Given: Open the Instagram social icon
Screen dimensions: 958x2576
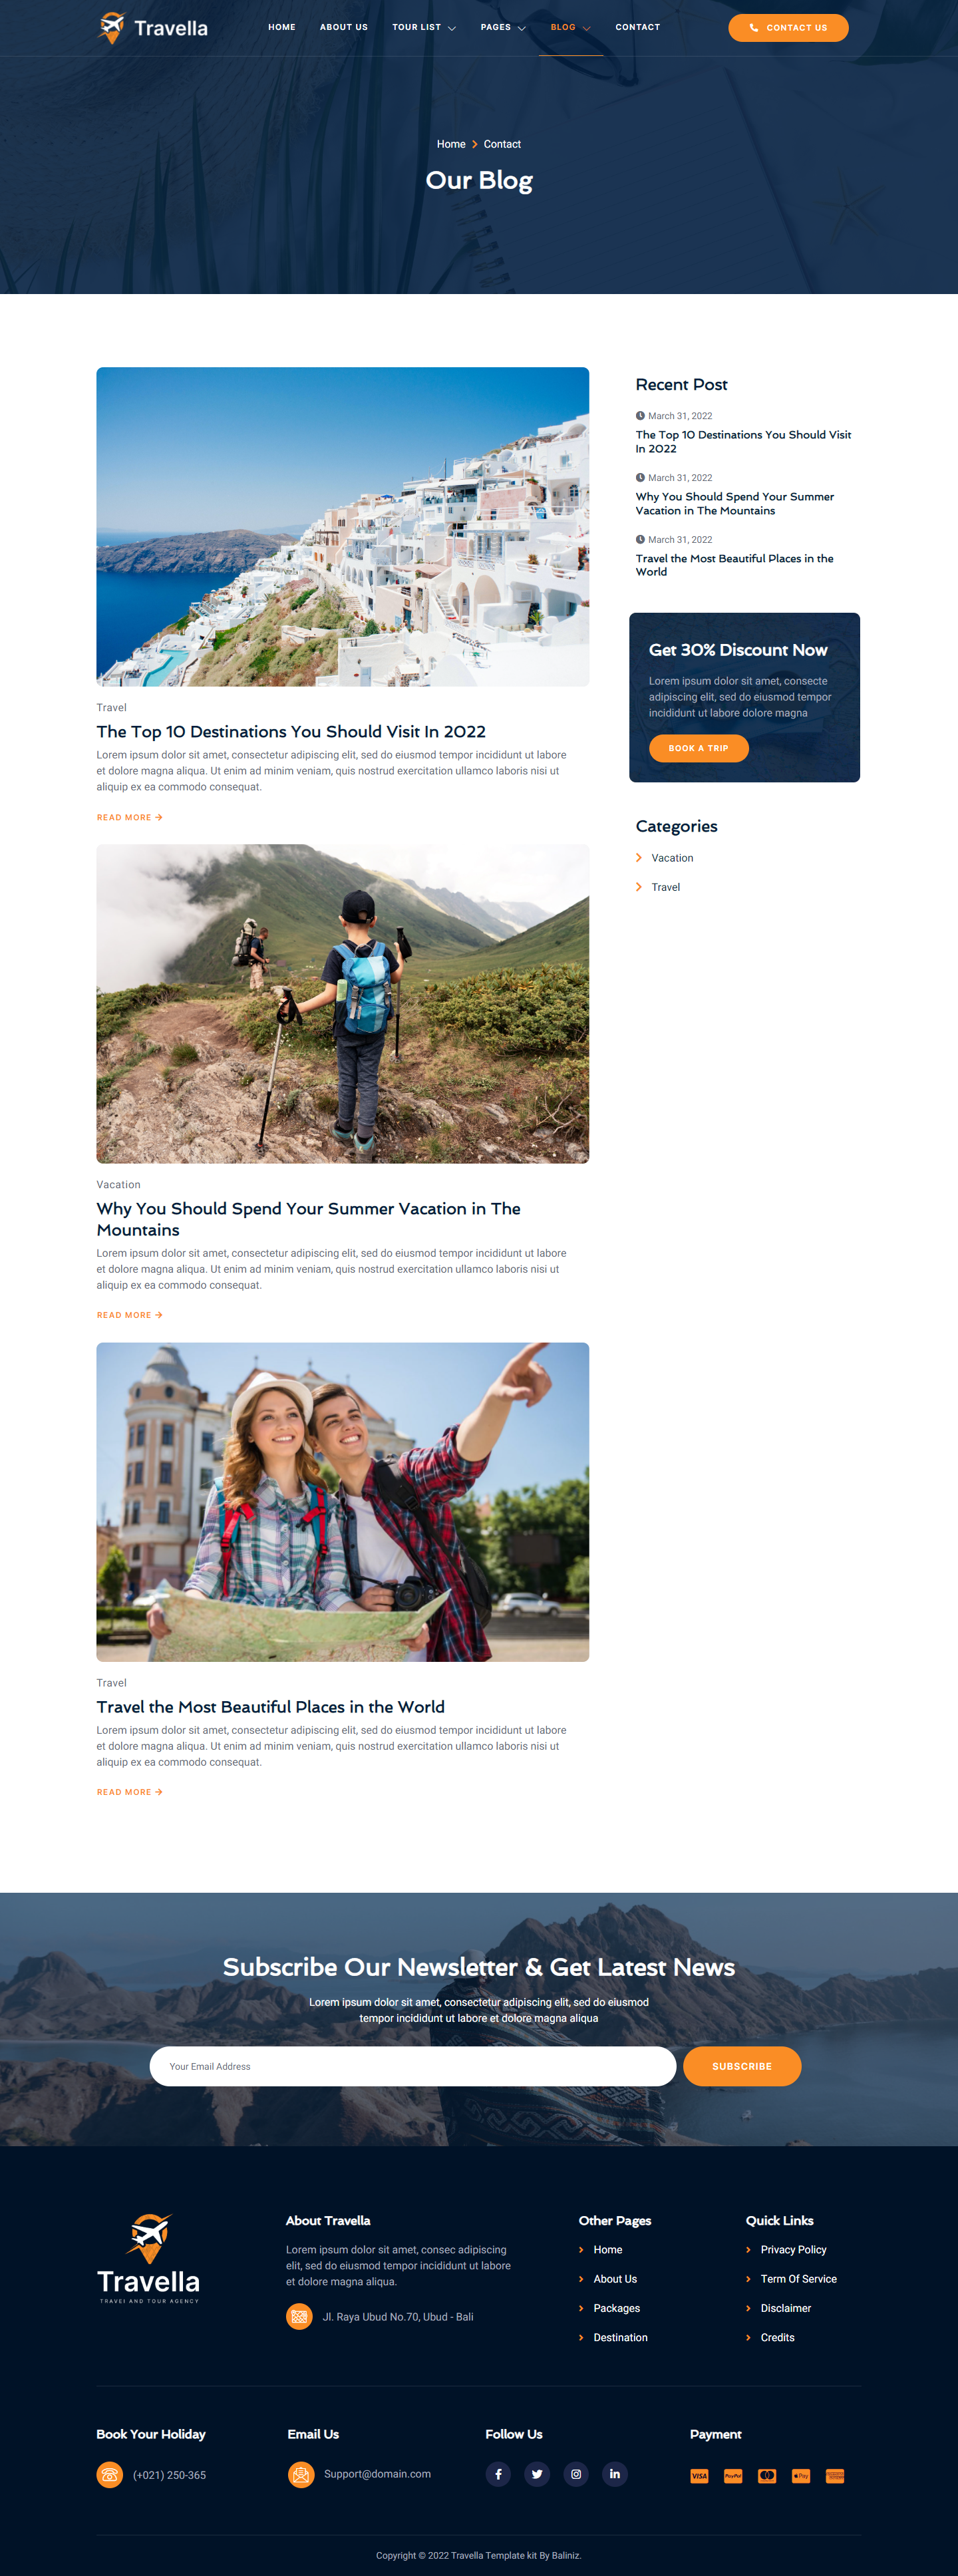Looking at the screenshot, I should [576, 2474].
